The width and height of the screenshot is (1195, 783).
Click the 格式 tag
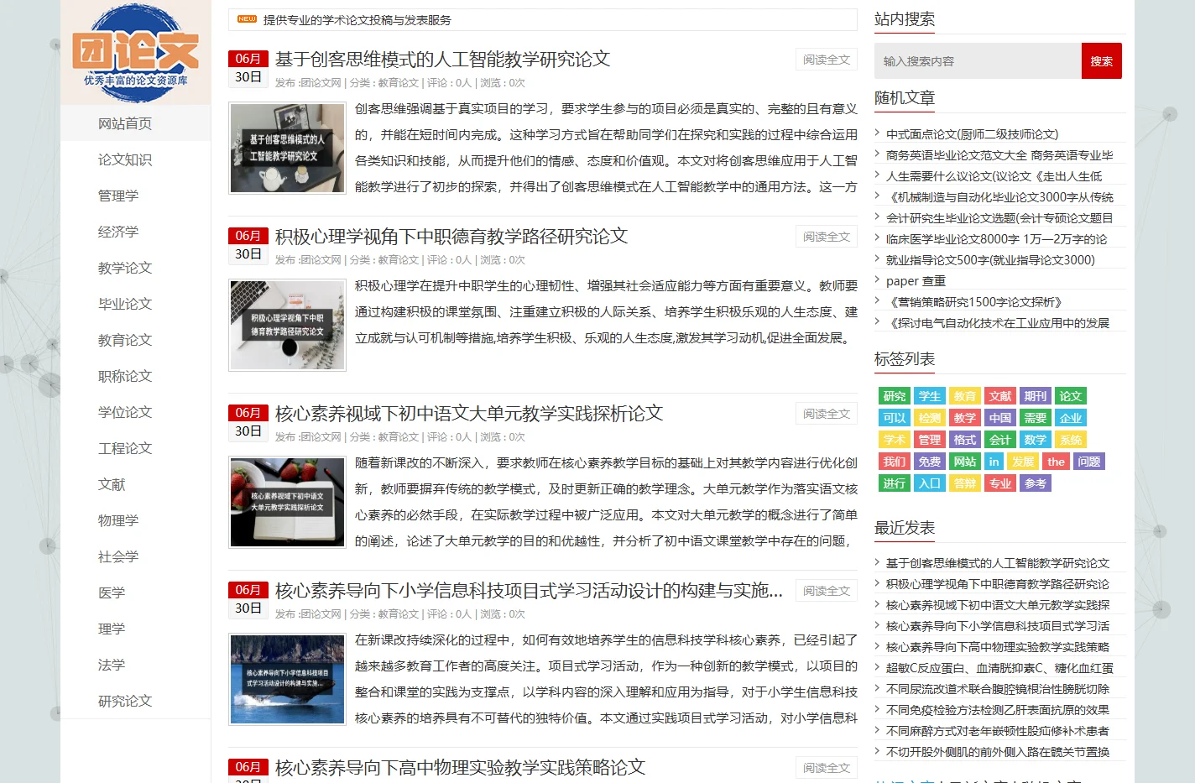[x=965, y=440]
